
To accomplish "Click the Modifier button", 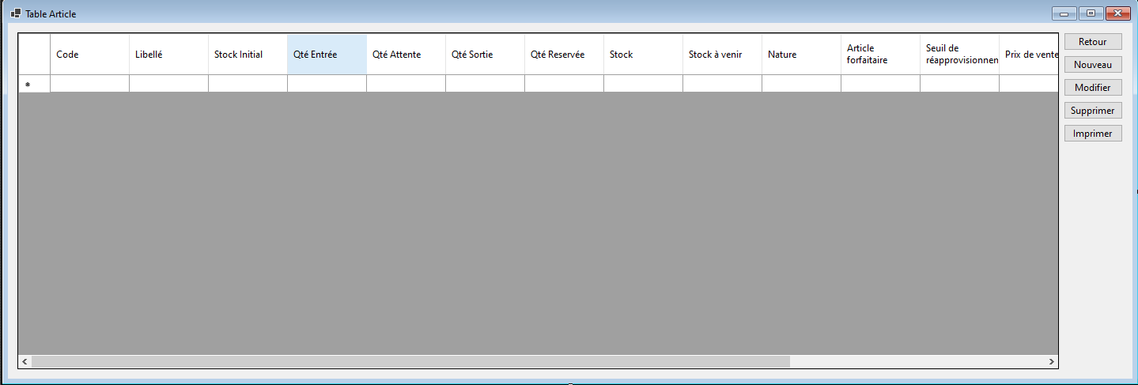I will (1093, 88).
